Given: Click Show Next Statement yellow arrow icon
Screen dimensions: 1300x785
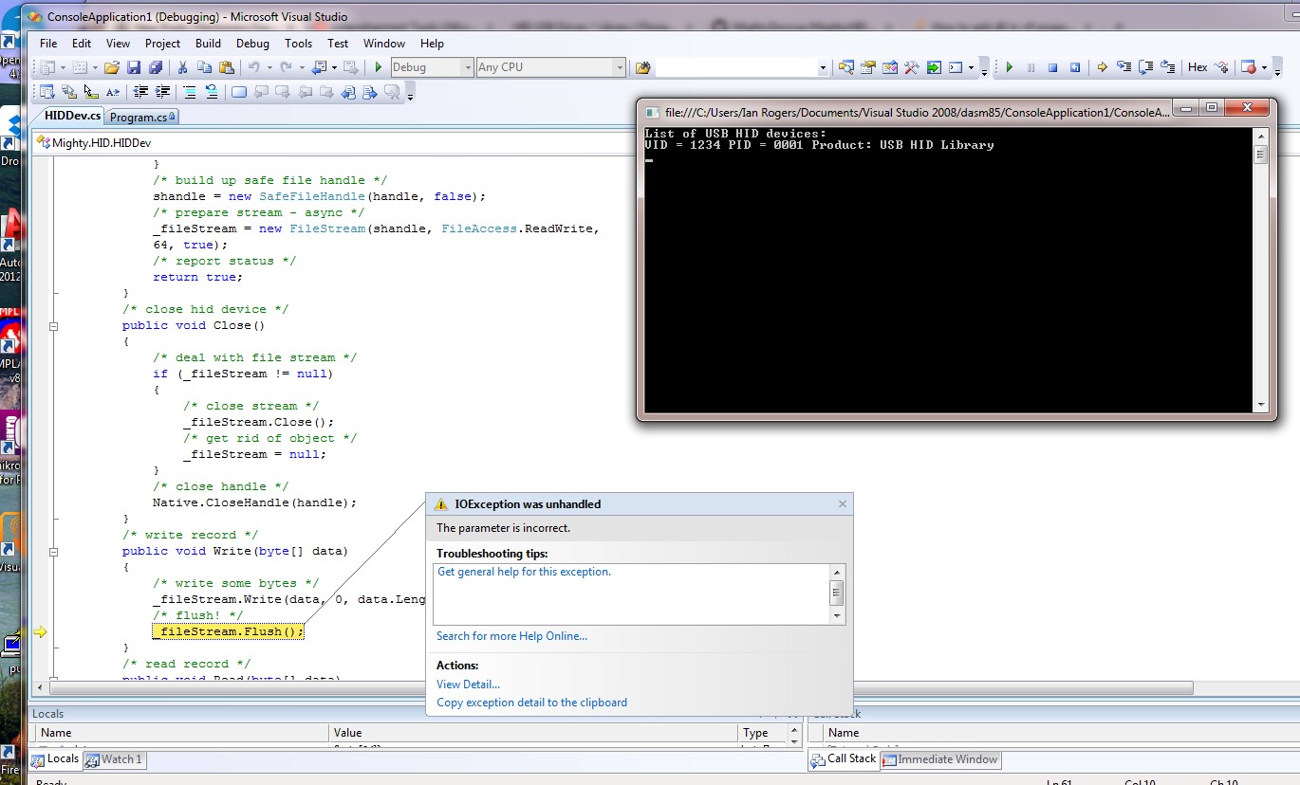Looking at the screenshot, I should tap(1103, 67).
